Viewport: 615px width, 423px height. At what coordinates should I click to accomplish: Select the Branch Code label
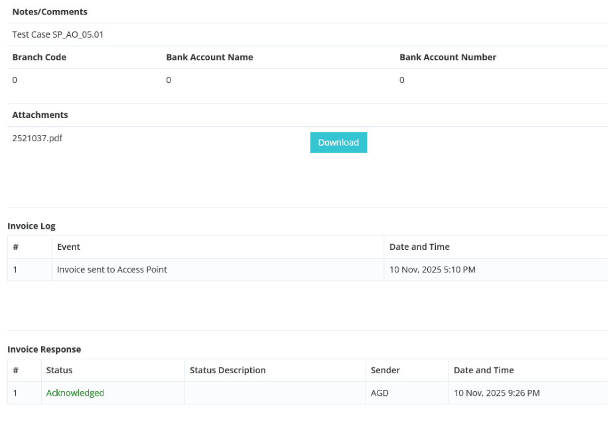click(x=39, y=57)
